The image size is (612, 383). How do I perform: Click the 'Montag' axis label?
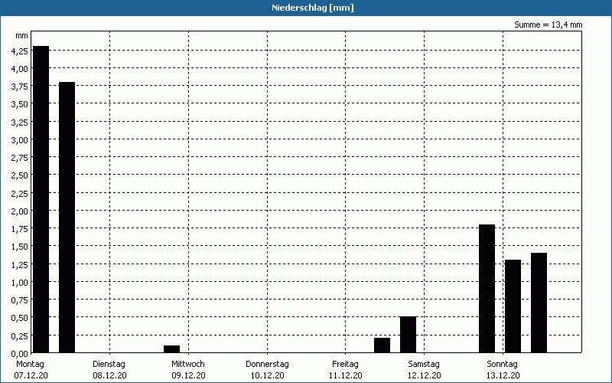click(30, 365)
